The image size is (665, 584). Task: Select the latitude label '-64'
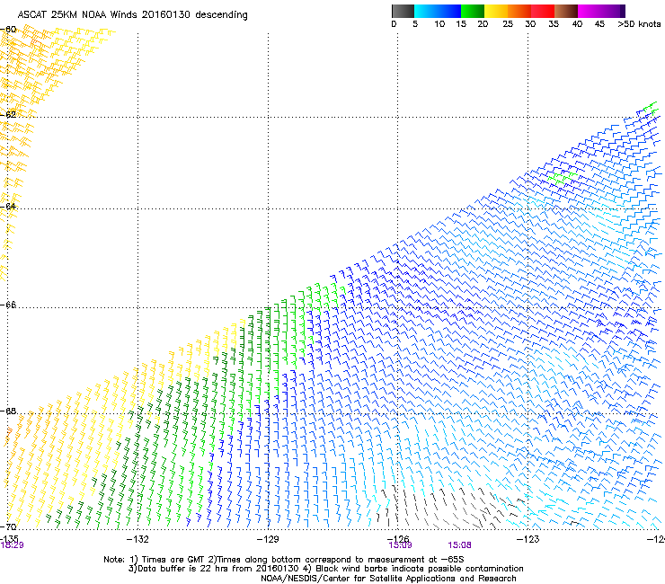[x=9, y=206]
